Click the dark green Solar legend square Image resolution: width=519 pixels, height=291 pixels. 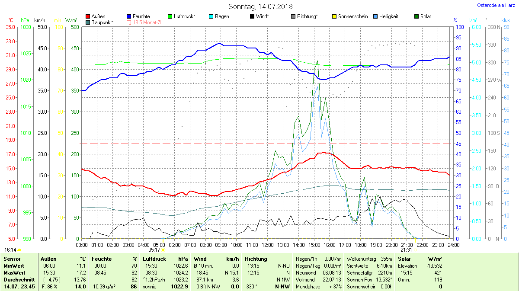[x=416, y=16]
